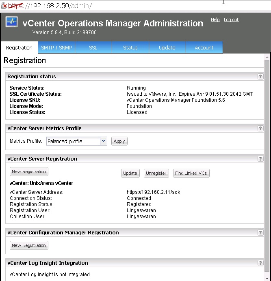Open help for Configuration Manager Registration section
The height and width of the screenshot is (281, 271).
(x=260, y=233)
